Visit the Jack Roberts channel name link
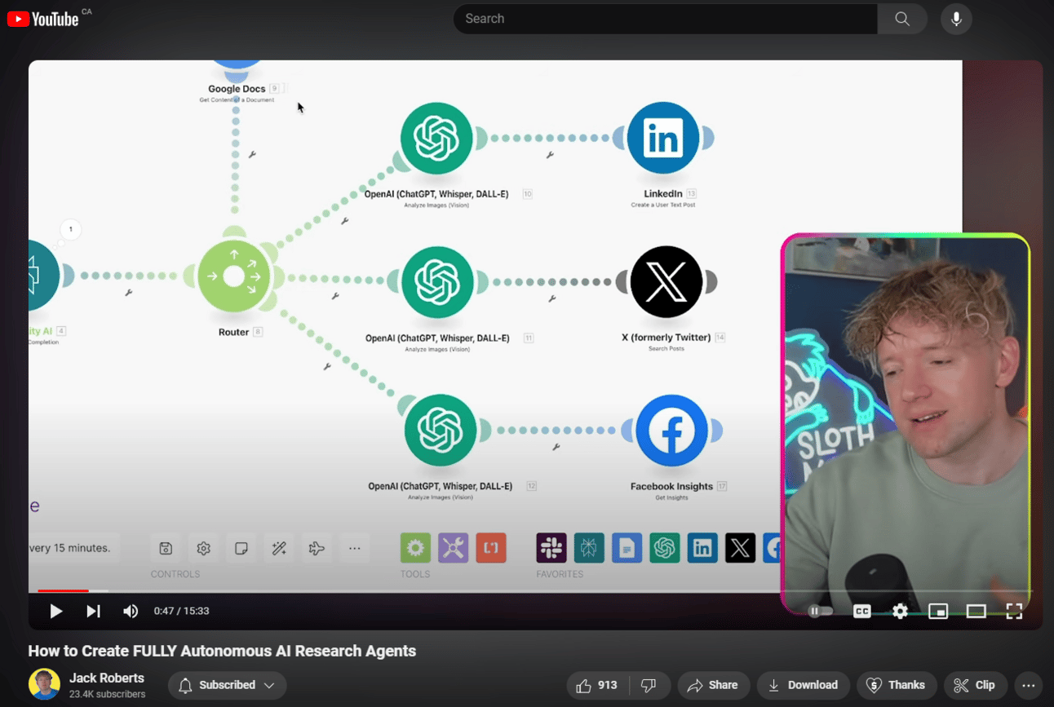Image resolution: width=1054 pixels, height=707 pixels. (107, 678)
